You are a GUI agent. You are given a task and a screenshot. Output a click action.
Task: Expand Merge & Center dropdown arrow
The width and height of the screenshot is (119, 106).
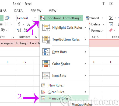tap(12, 24)
